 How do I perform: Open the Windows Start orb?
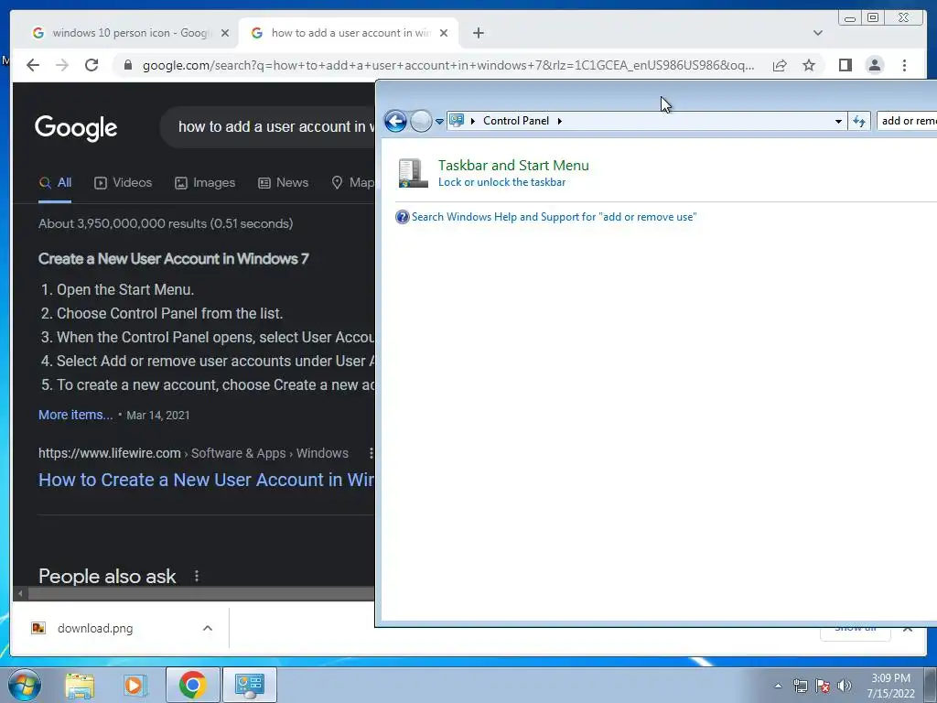(x=25, y=685)
